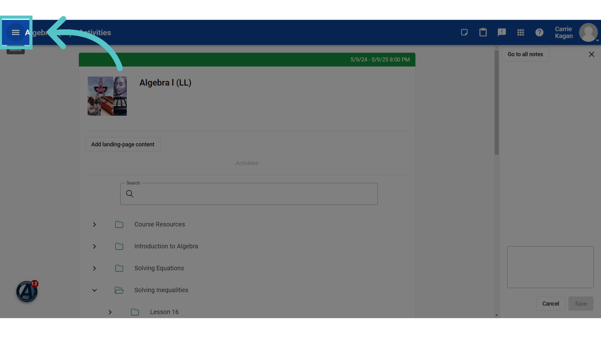Viewport: 601px width, 338px height.
Task: Click the Solving Equations folder icon
Action: [119, 268]
